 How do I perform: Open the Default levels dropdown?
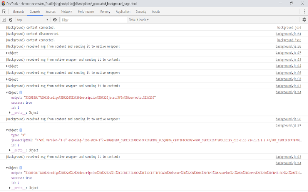point(139,20)
